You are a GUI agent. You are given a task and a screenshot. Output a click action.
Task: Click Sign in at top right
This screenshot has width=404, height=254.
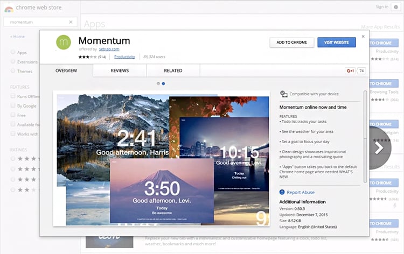pos(382,7)
